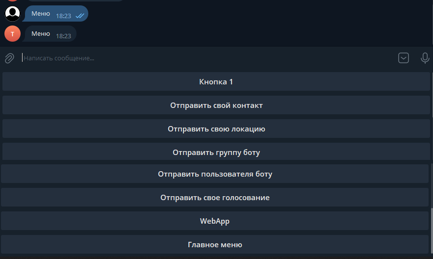Viewport: 433px width, 259px height.
Task: Click Отправить группу боту
Action: tap(216, 152)
